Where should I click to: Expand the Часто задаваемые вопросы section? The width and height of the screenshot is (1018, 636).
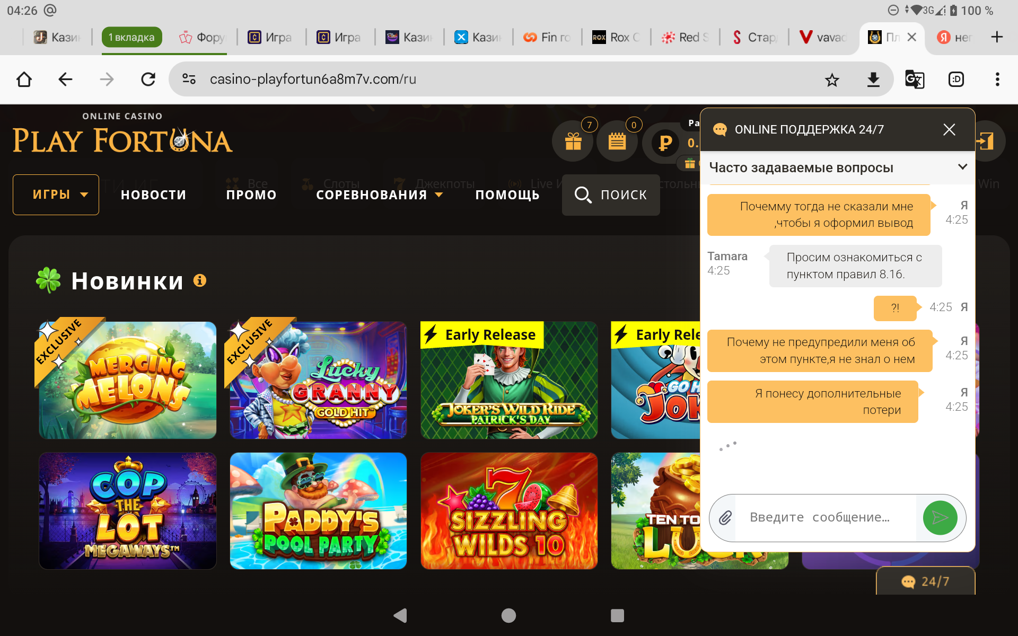click(x=962, y=167)
